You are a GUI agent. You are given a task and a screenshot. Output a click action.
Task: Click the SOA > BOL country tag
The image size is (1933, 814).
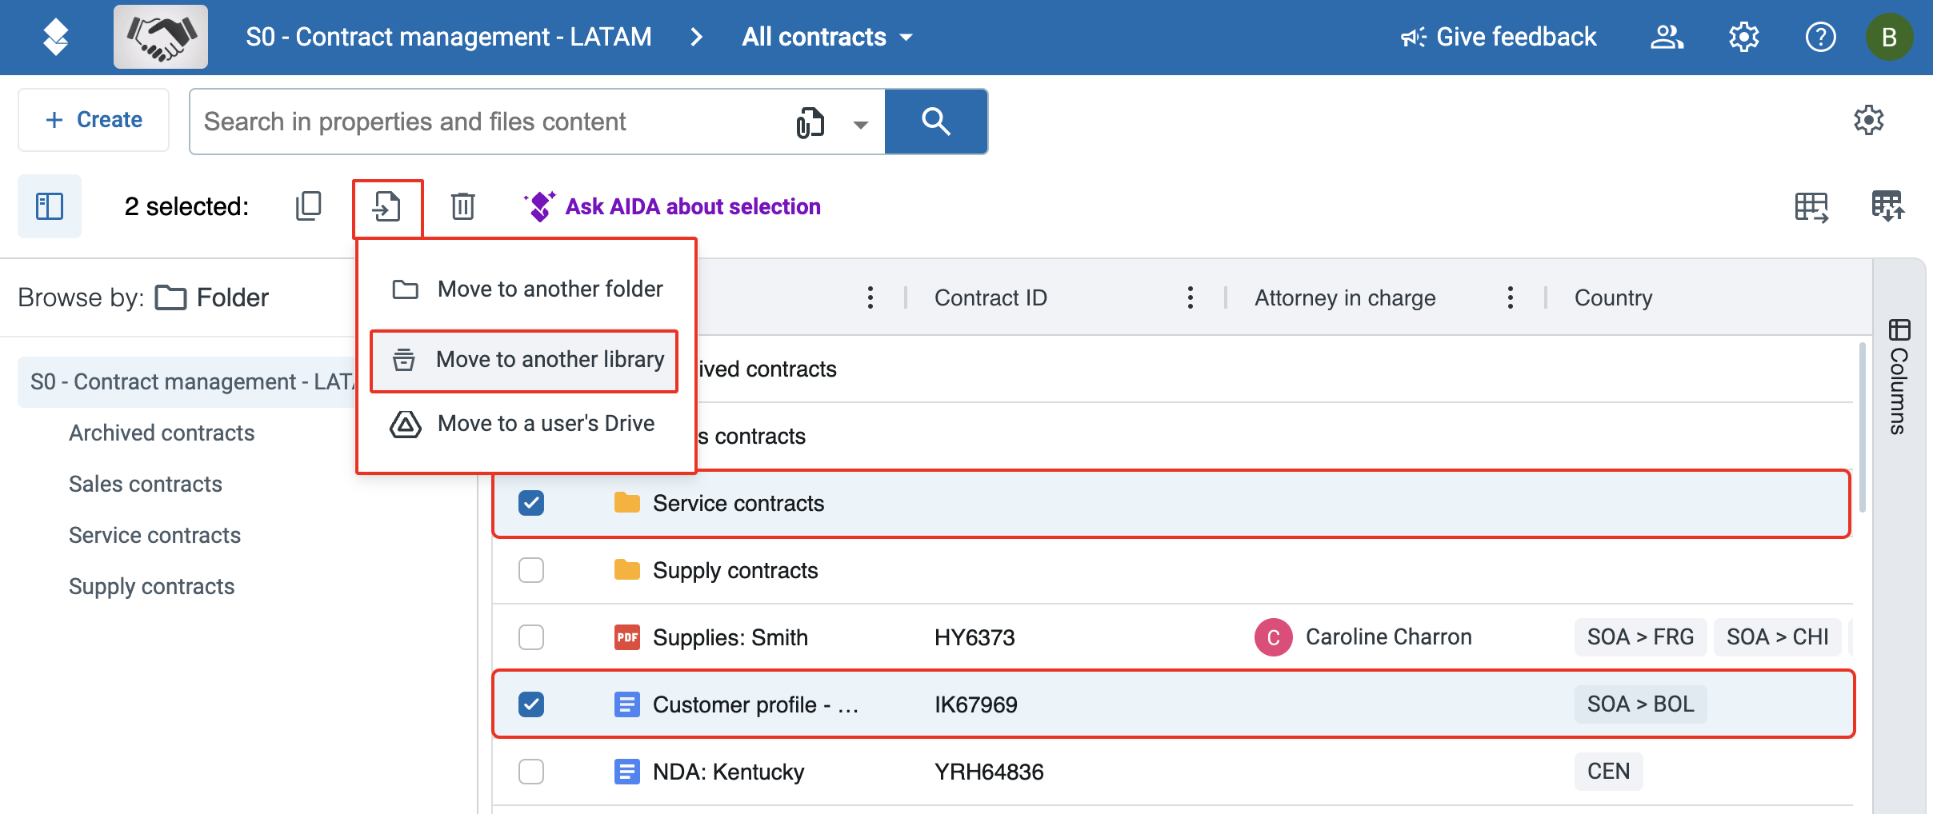[1640, 704]
